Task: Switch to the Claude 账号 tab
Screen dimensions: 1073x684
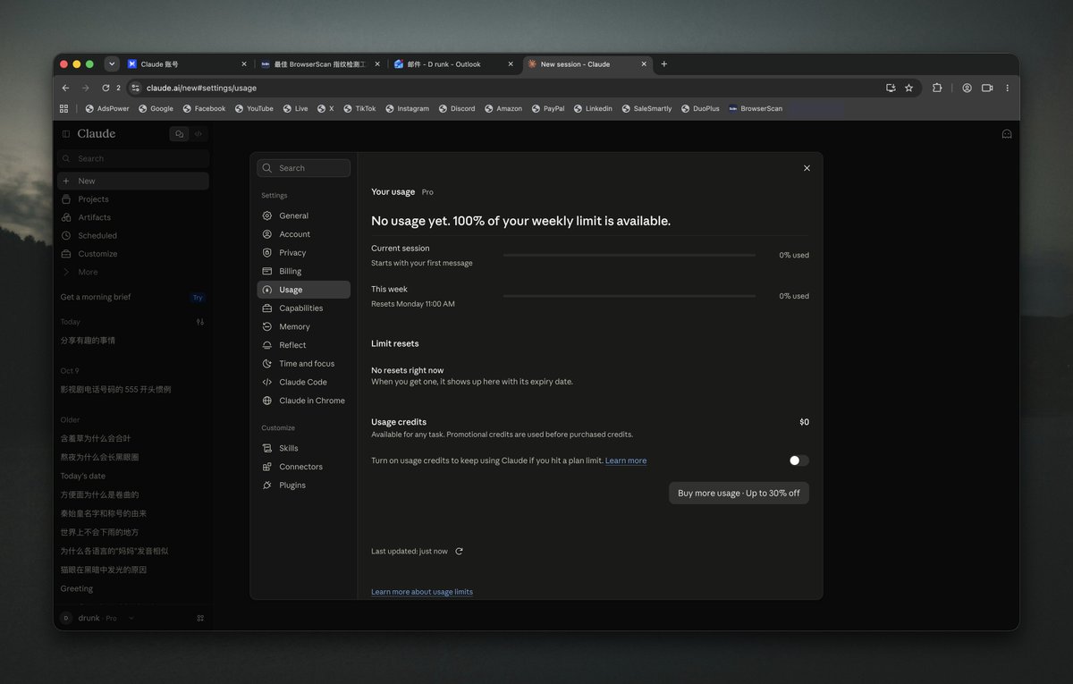Action: (188, 64)
